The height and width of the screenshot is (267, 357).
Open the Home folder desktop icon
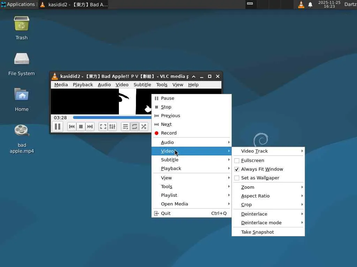pyautogui.click(x=22, y=100)
